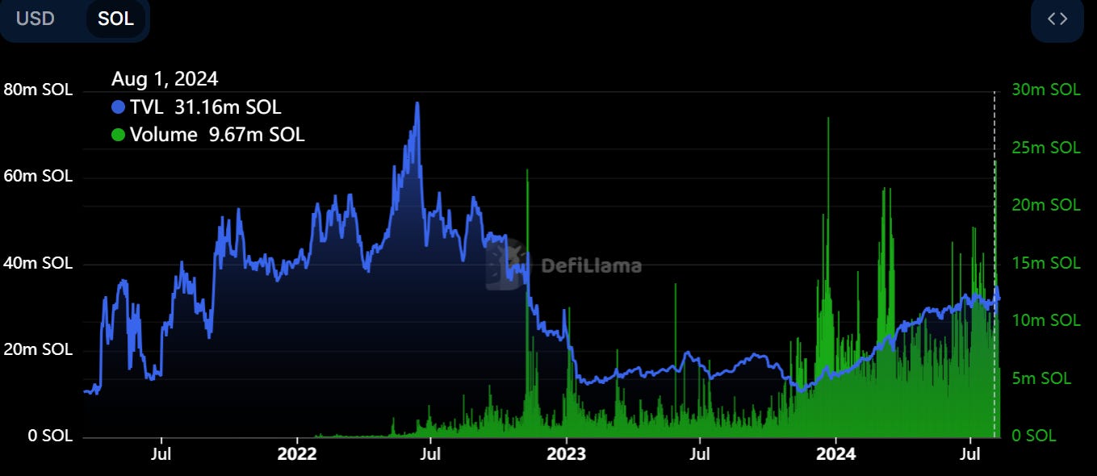Viewport: 1097px width, 476px height.
Task: Click the '5m SOL' right axis label
Action: pos(1042,378)
